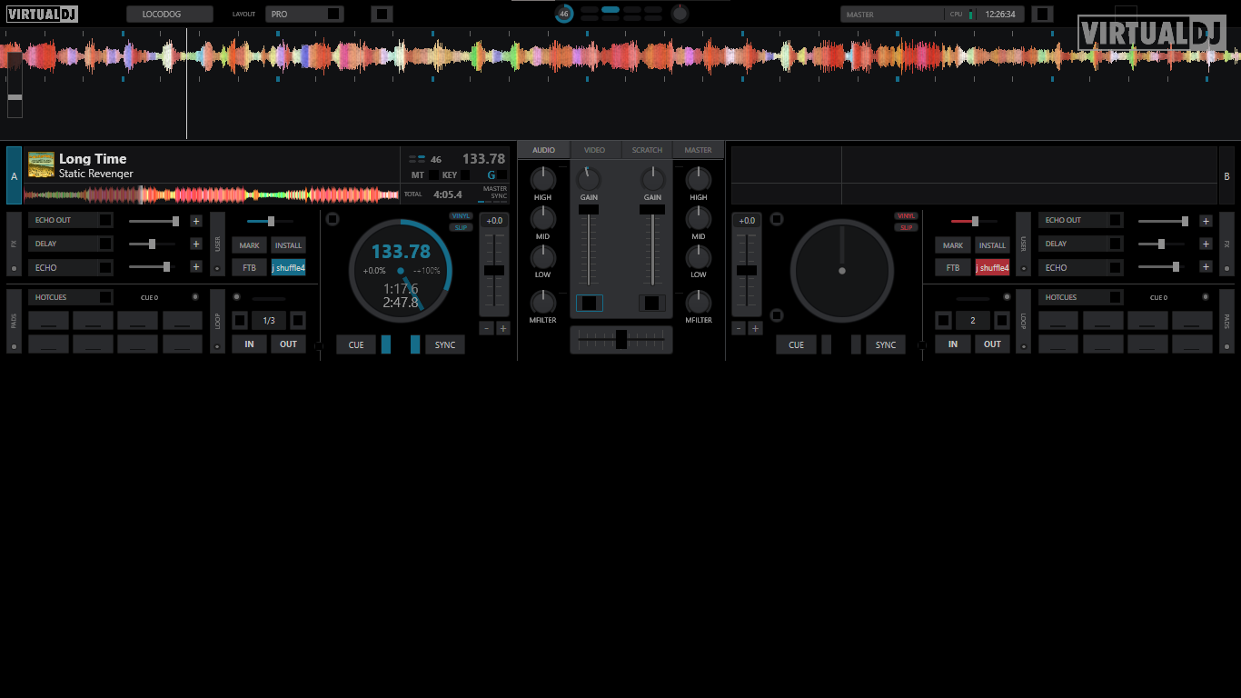The image size is (1241, 698).
Task: Nudge deck A pitch up with plus
Action: 502,328
